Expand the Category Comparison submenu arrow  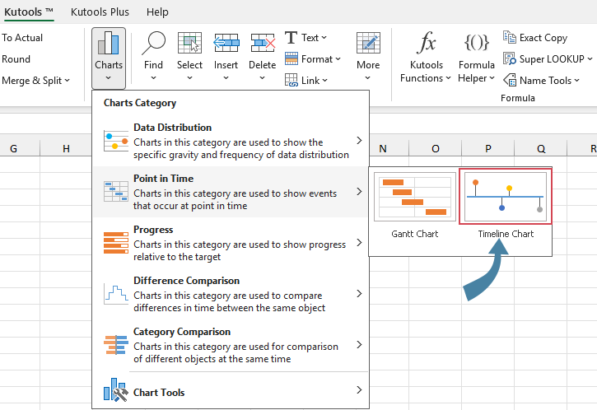click(x=359, y=344)
